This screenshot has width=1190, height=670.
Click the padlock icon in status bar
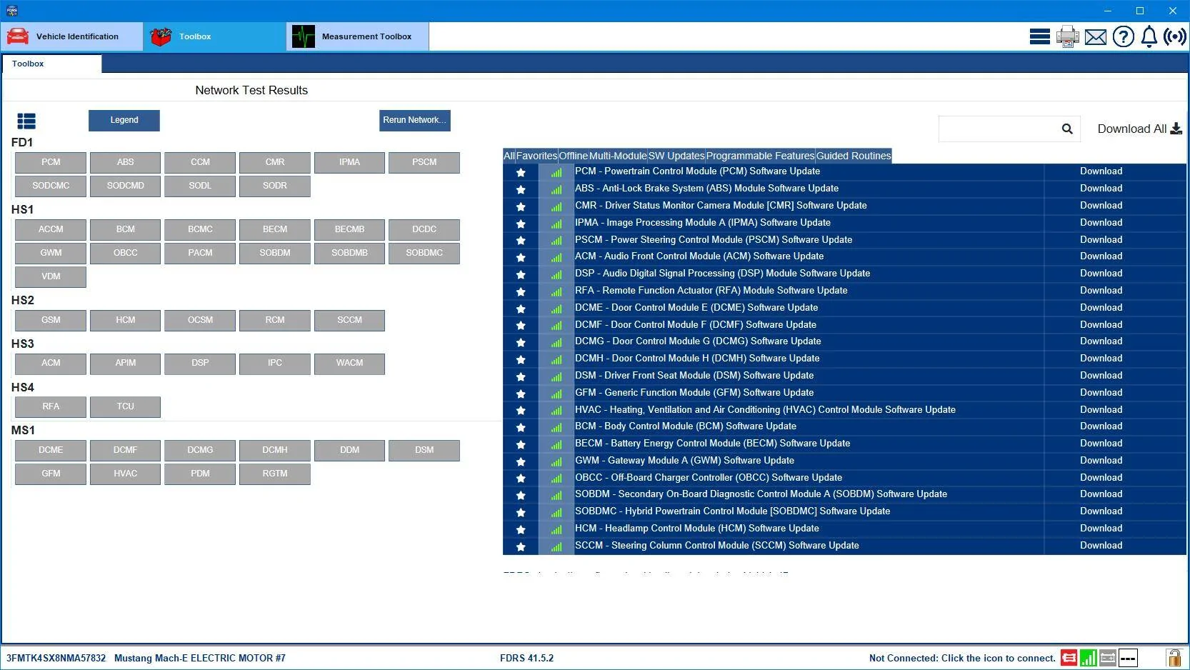(x=1174, y=657)
